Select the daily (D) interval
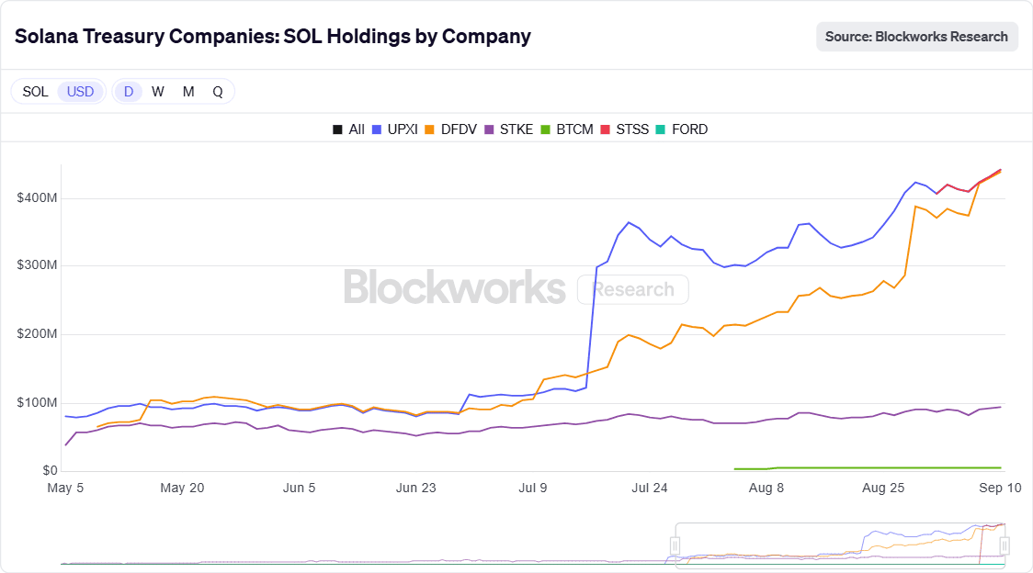The height and width of the screenshot is (573, 1033). 129,92
